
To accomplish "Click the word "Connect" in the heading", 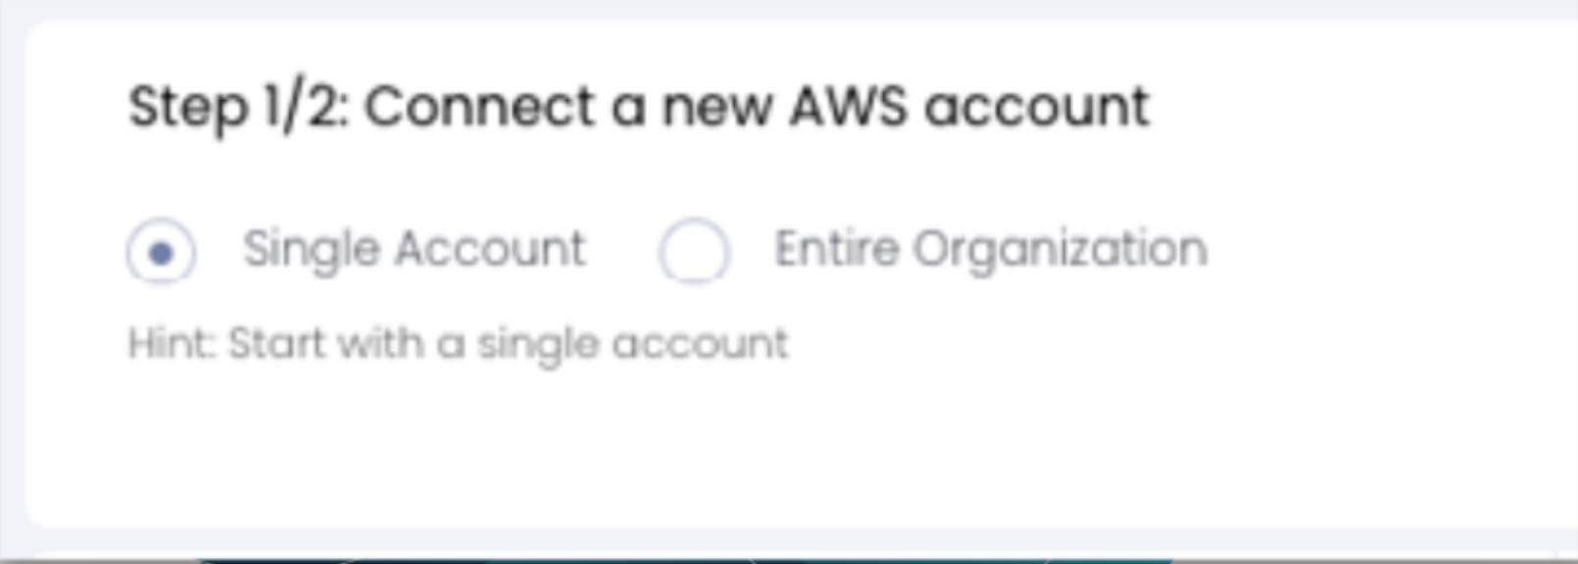I will click(x=480, y=106).
